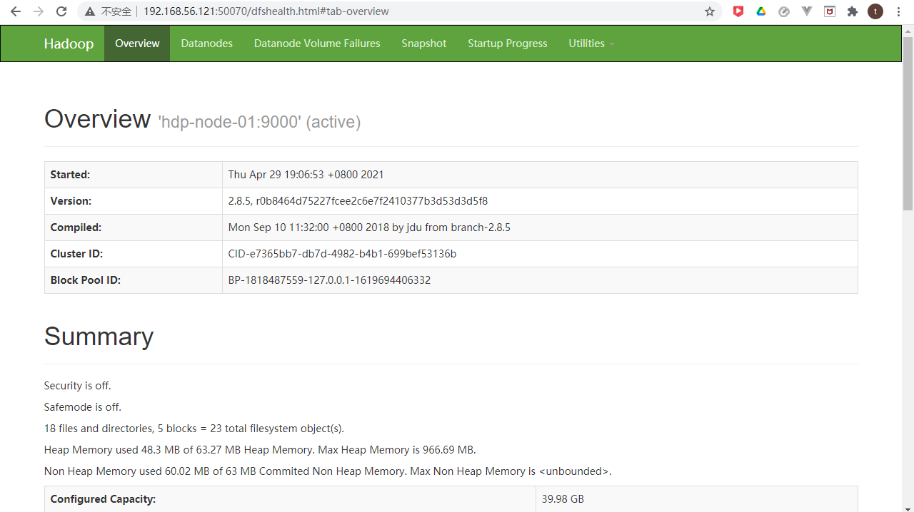Viewport: 914px width, 512px height.
Task: Click the 'Cluster ID:' row label
Action: (77, 254)
